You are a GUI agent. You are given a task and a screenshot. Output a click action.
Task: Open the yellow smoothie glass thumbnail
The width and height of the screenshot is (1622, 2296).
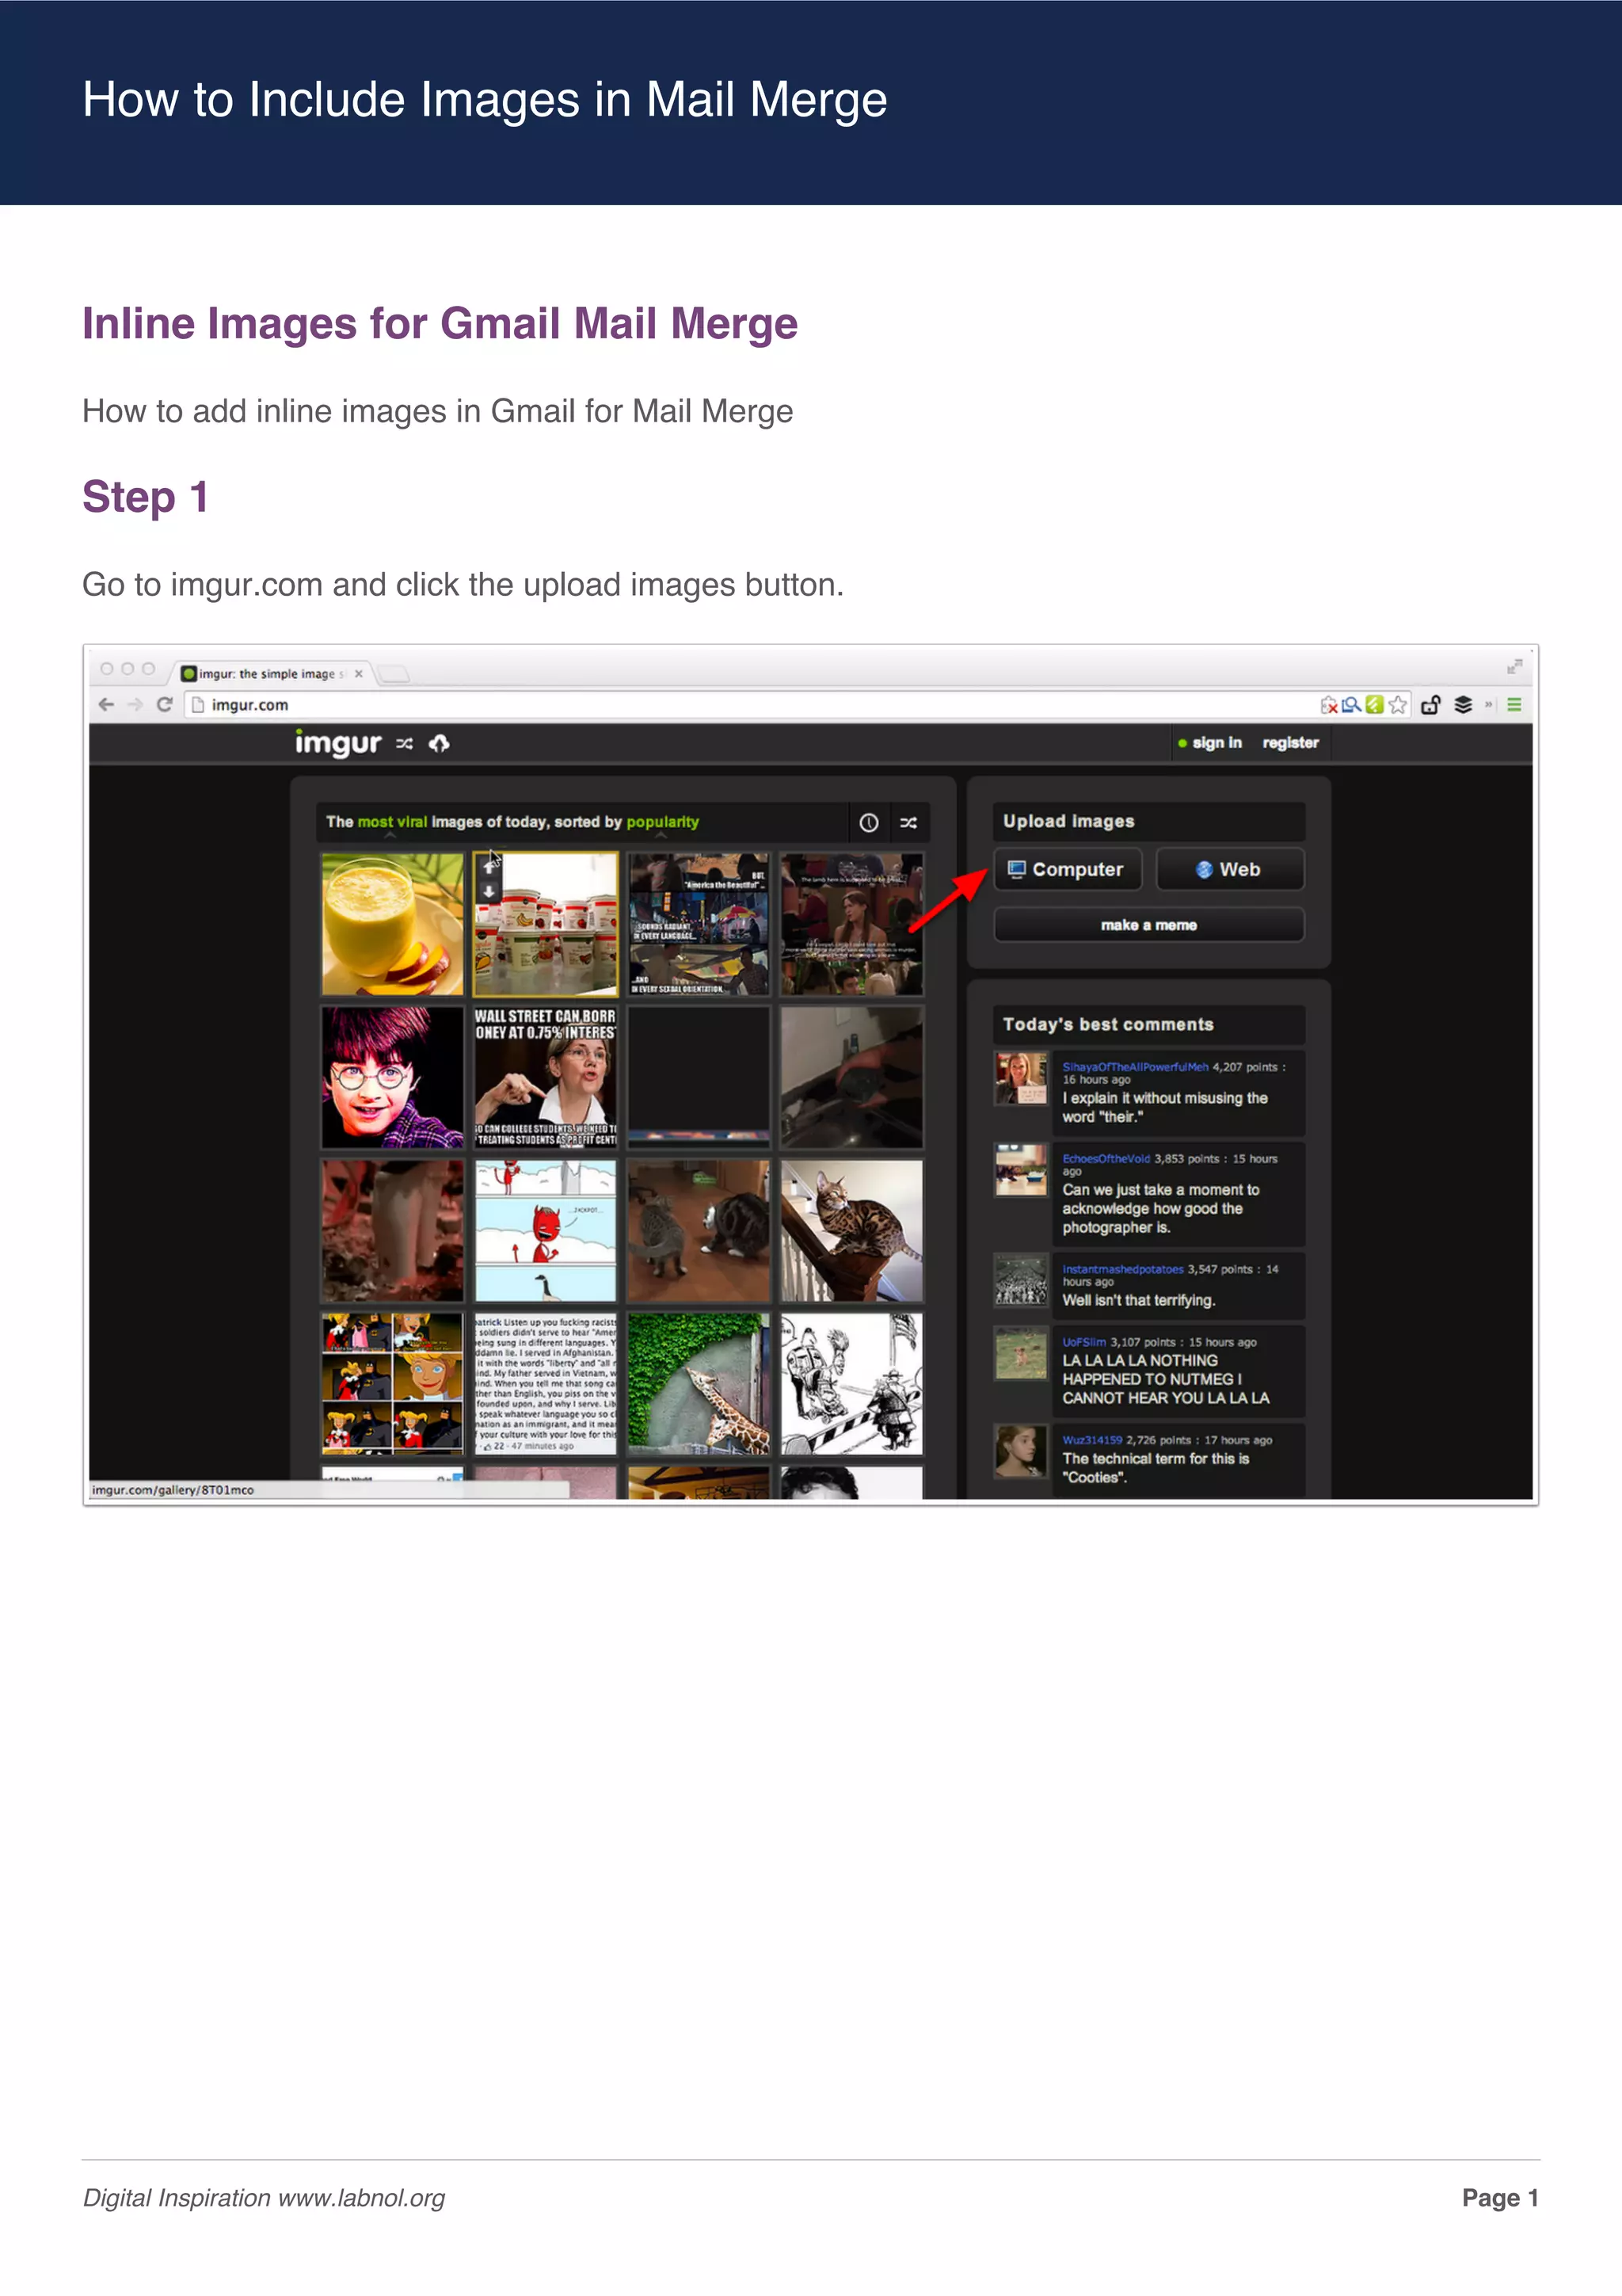[x=392, y=924]
